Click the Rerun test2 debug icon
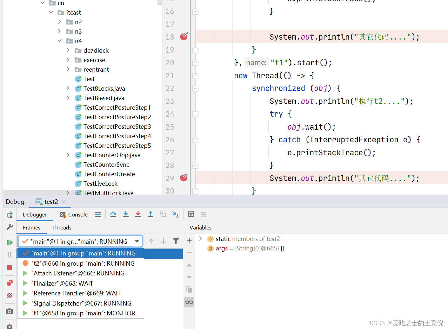This screenshot has width=448, height=329. click(10, 215)
